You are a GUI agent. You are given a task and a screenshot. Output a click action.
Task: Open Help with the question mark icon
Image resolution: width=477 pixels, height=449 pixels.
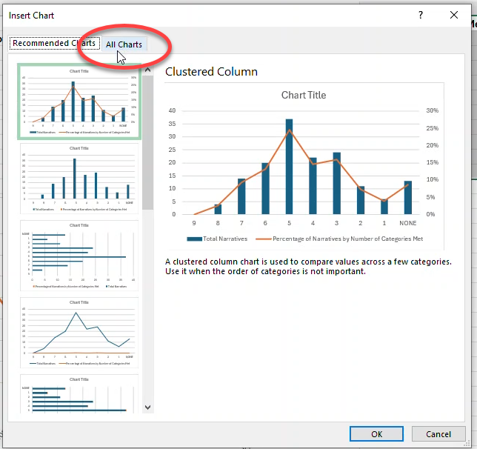[x=421, y=15]
